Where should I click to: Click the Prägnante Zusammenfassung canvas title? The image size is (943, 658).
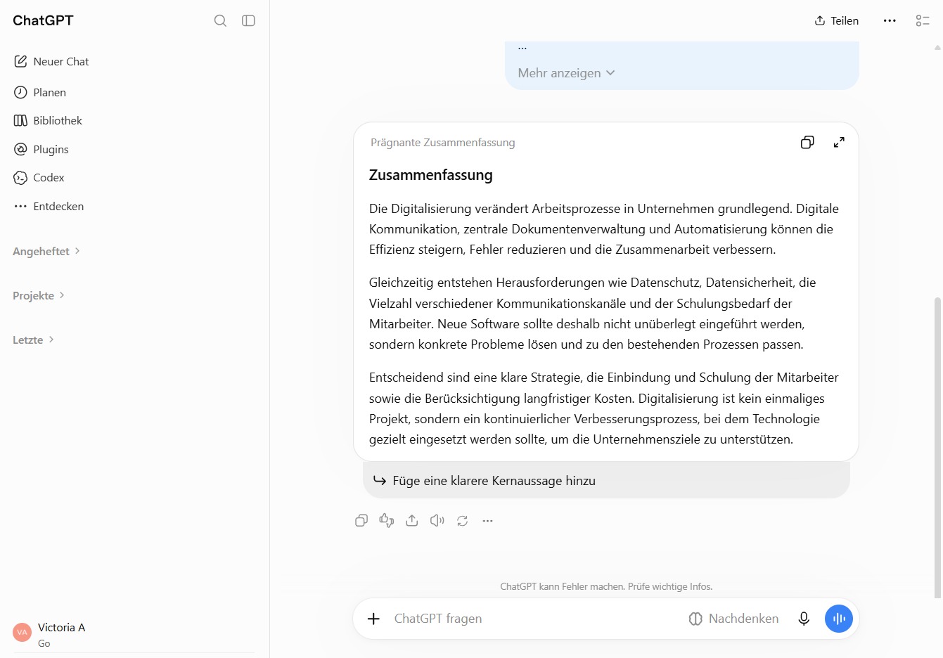(x=443, y=143)
